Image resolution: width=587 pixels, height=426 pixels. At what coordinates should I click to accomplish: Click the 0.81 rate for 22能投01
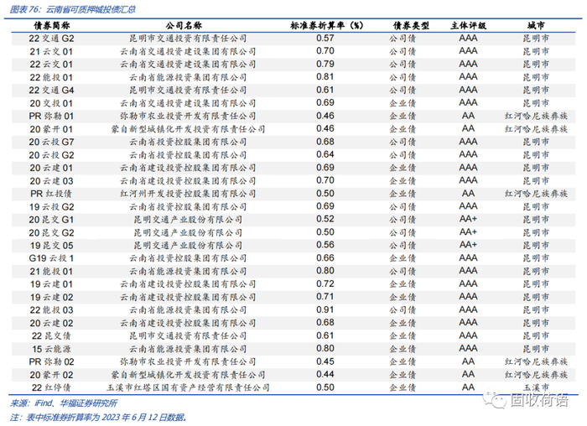tap(325, 77)
